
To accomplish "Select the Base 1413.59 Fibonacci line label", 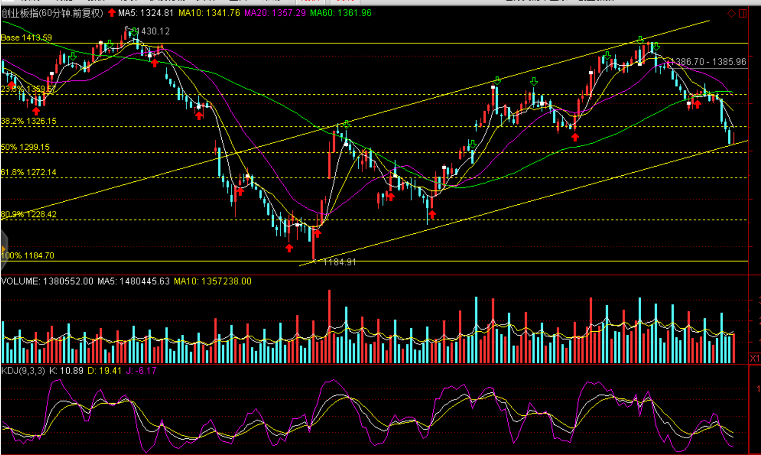I will [27, 38].
